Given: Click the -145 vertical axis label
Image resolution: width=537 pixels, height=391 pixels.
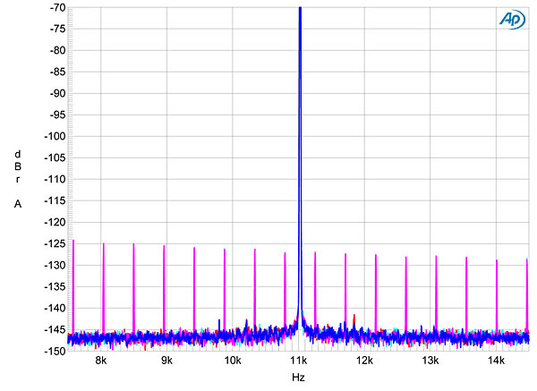Looking at the screenshot, I should [55, 330].
